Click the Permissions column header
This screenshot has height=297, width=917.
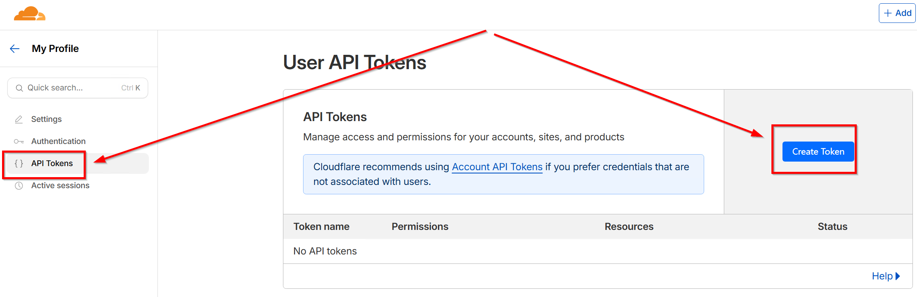click(x=420, y=227)
